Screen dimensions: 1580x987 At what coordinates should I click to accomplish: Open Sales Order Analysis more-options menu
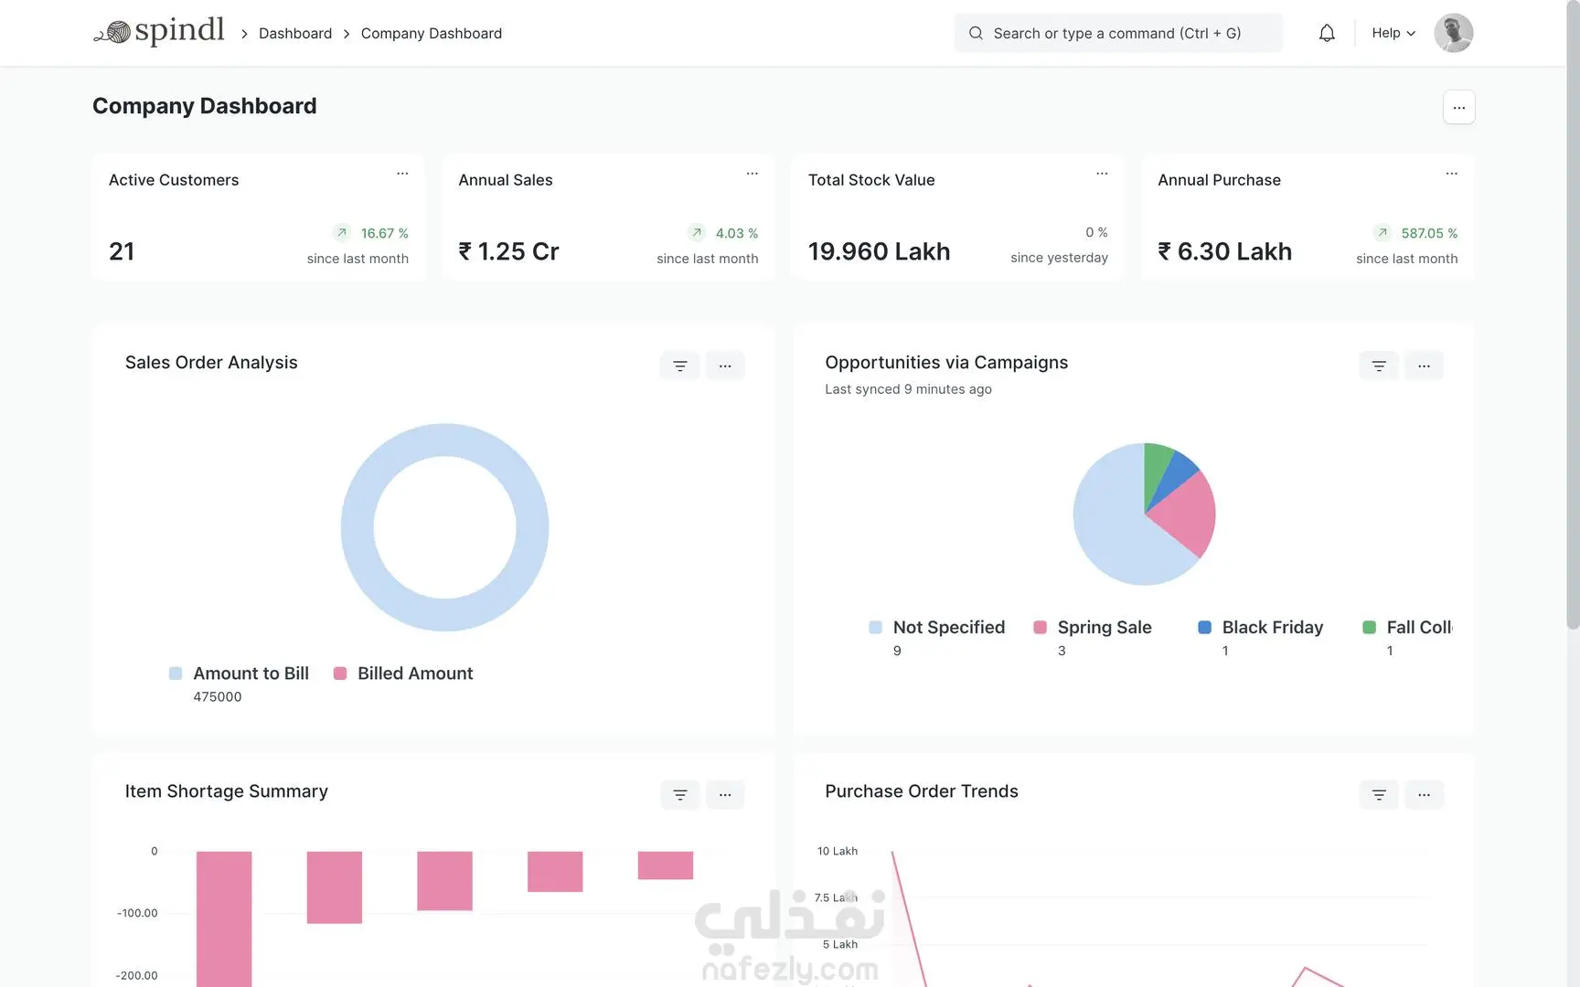pos(725,366)
